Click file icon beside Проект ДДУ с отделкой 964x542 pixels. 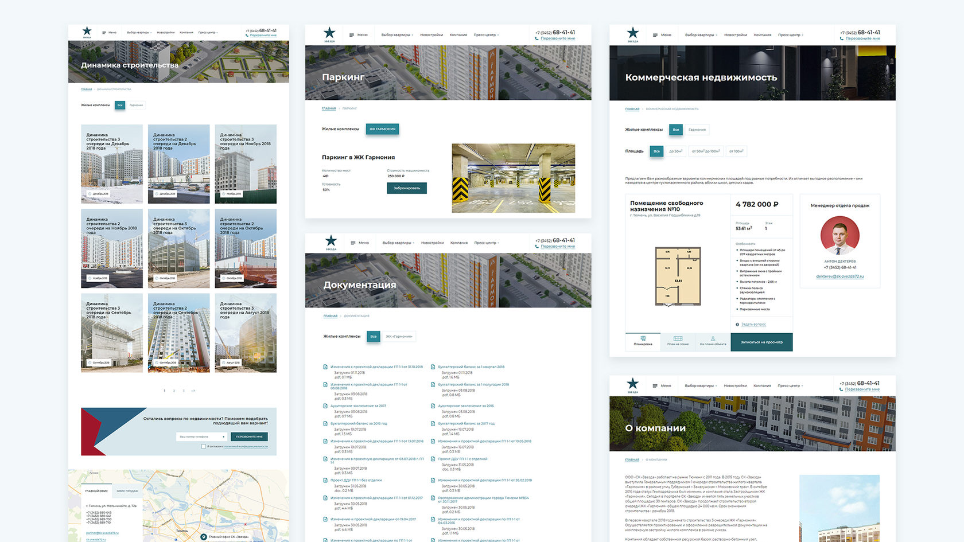pyautogui.click(x=433, y=459)
